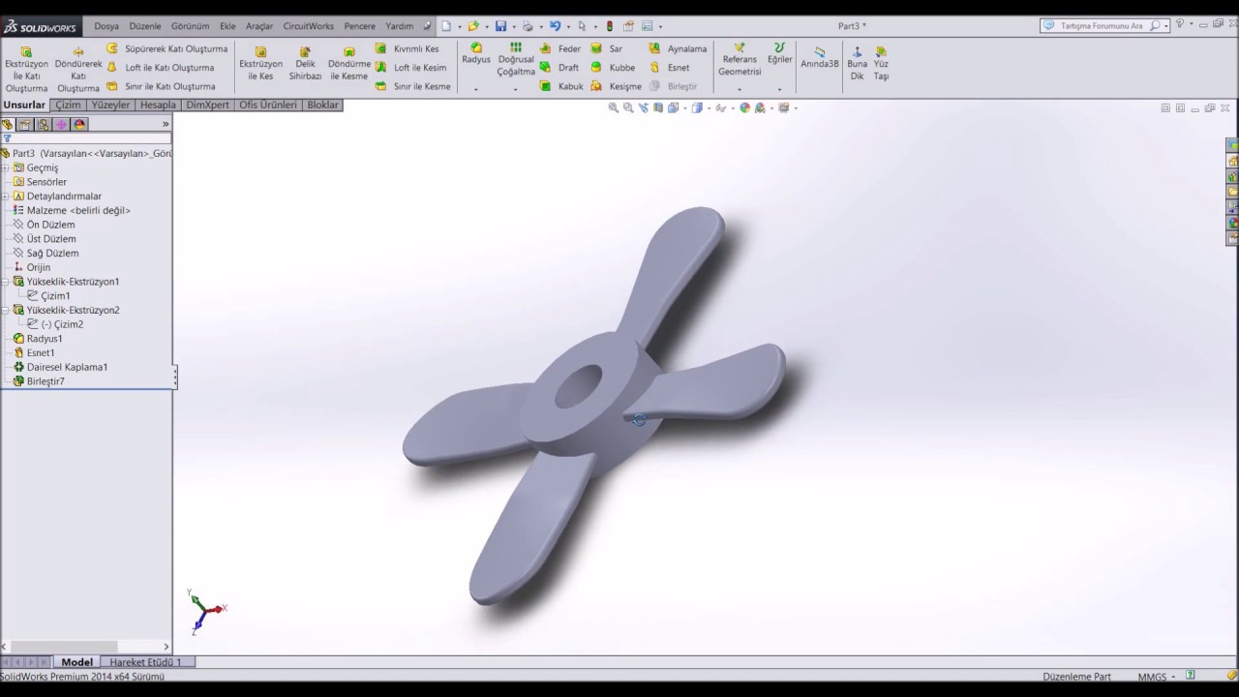Click Buna Dik view tool
Viewport: 1239px width, 697px height.
(x=857, y=64)
